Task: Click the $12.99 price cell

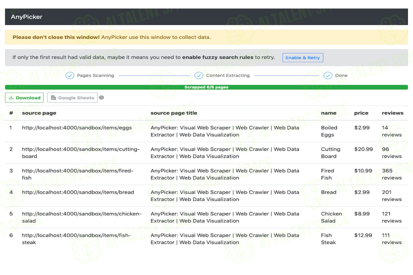Action: tap(363, 235)
